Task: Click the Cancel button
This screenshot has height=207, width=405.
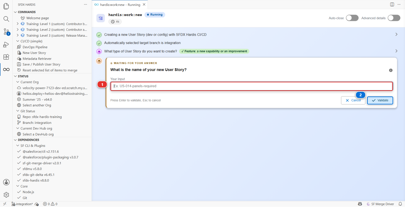Action: pos(353,100)
